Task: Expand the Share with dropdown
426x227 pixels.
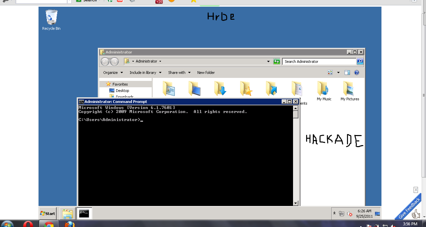Action: 179,73
